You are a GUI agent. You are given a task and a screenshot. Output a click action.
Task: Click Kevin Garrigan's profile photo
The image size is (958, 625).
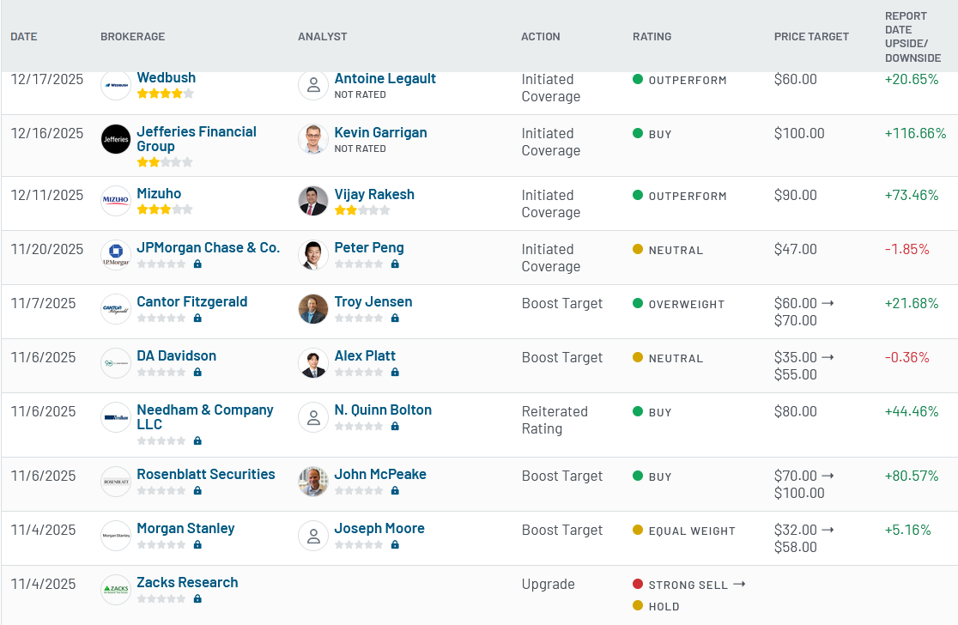pos(313,139)
